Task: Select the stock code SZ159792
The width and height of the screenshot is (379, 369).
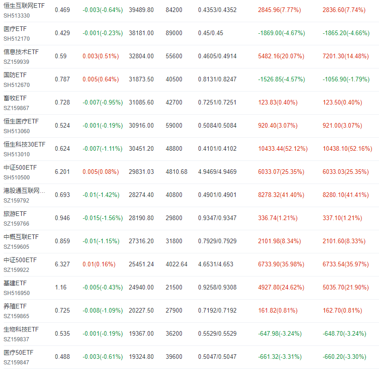Action: click(17, 201)
